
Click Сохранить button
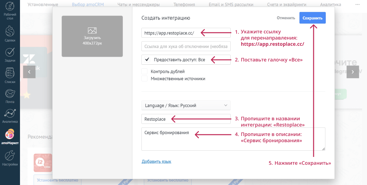(313, 18)
